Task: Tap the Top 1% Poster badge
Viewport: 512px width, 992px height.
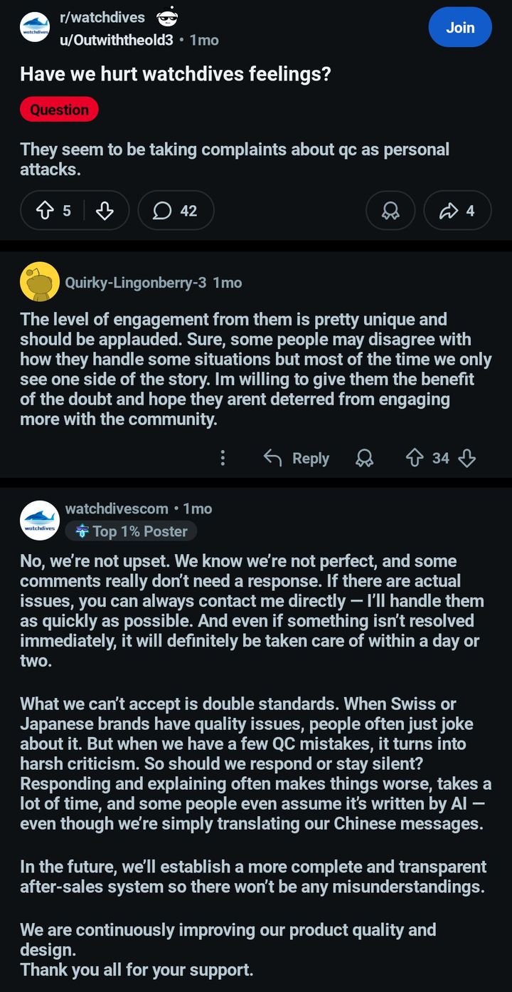Action: click(x=131, y=531)
